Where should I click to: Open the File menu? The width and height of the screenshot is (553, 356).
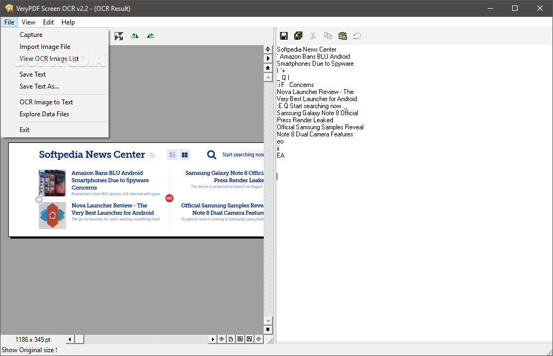click(9, 22)
